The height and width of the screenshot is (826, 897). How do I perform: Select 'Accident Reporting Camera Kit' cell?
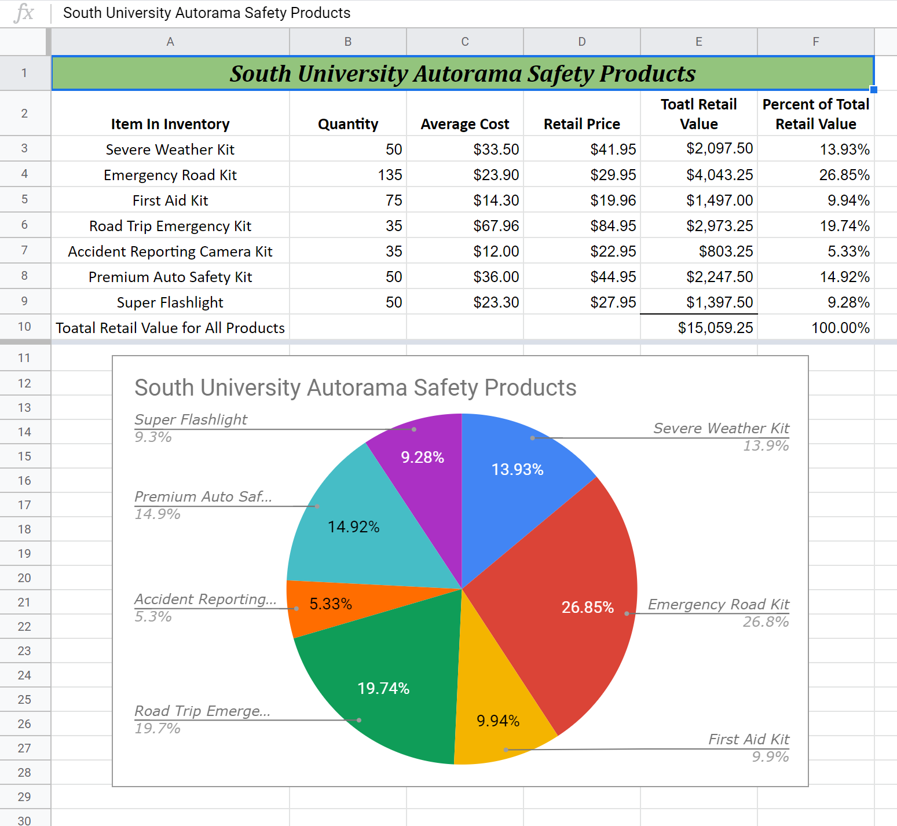point(170,251)
